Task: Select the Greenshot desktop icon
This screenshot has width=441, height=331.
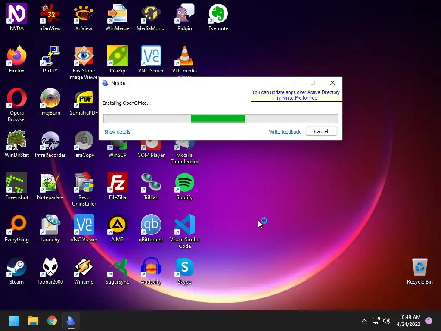Action: 17,182
